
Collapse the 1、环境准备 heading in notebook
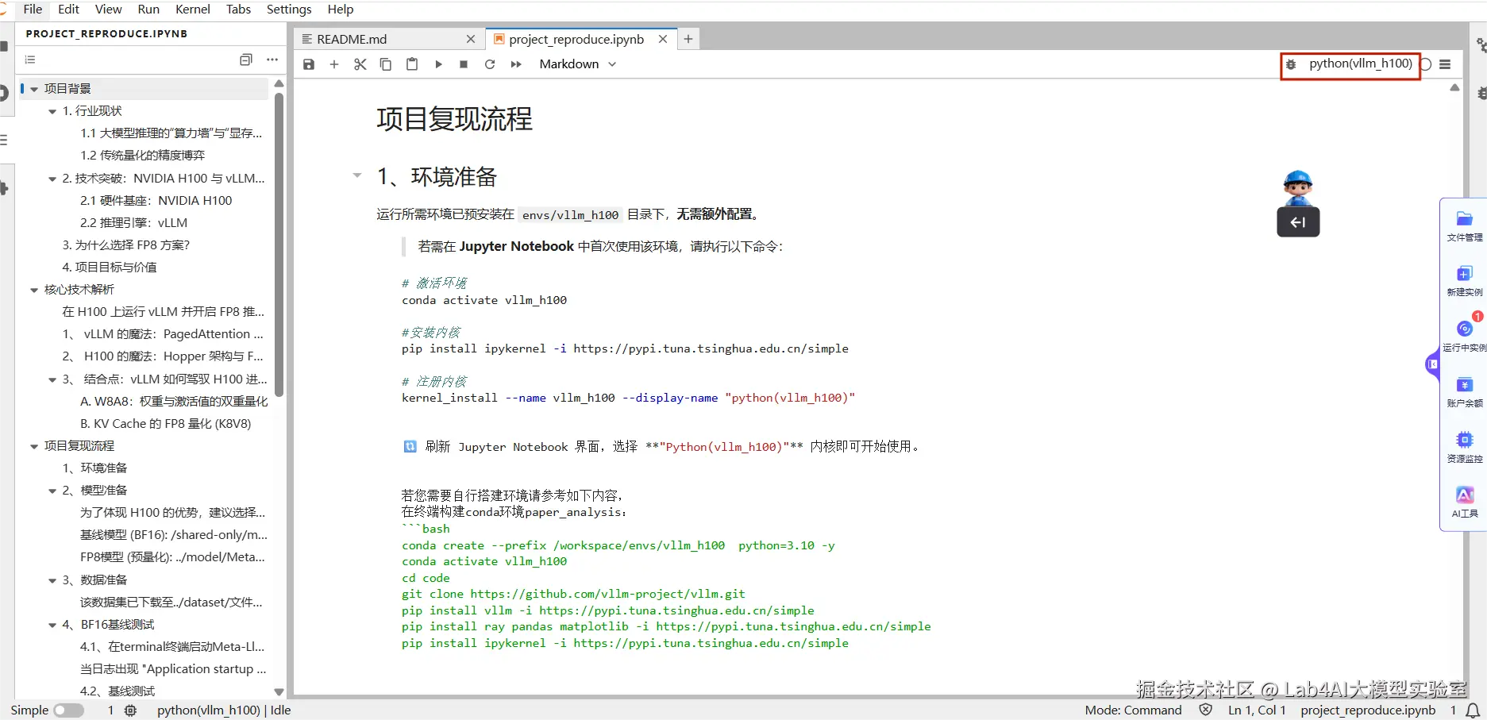click(x=357, y=175)
